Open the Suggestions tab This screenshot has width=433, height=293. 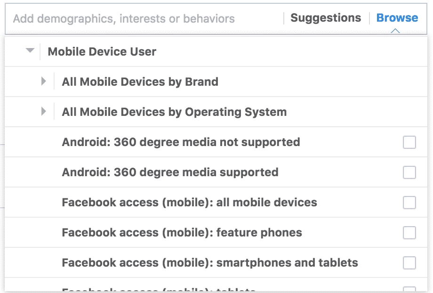pyautogui.click(x=326, y=18)
